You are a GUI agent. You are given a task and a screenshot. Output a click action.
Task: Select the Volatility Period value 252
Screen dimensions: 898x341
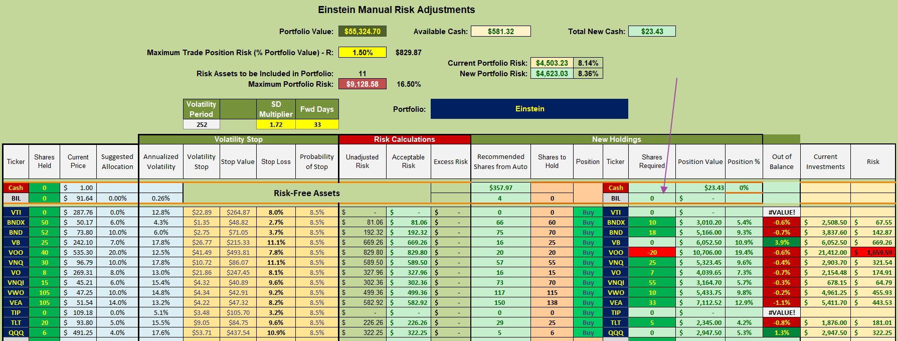(202, 124)
